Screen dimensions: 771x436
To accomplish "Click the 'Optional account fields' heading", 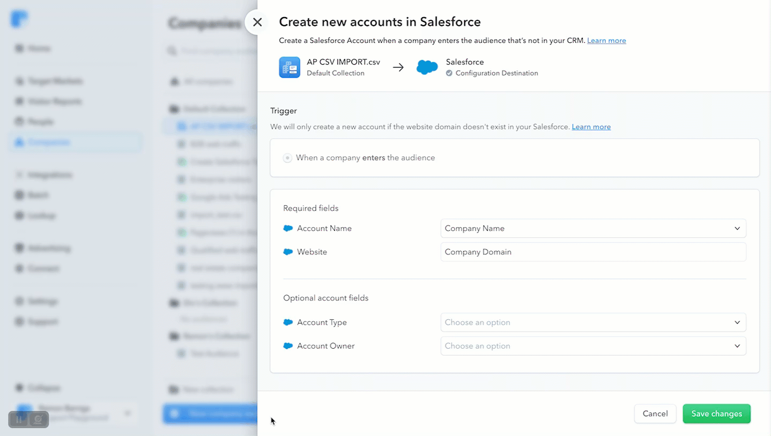I will [325, 298].
